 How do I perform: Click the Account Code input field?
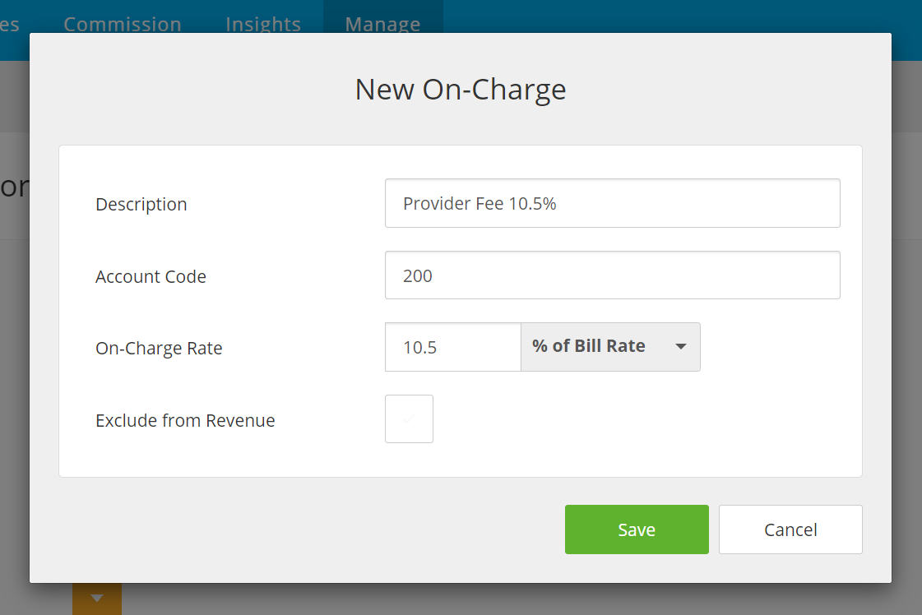(612, 275)
